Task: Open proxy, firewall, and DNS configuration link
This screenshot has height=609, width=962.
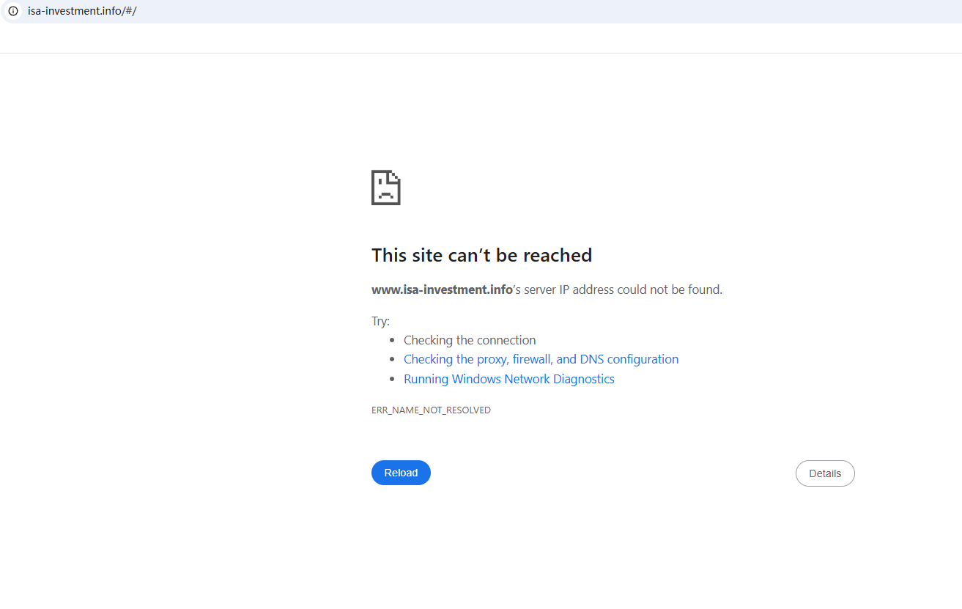Action: click(x=541, y=359)
